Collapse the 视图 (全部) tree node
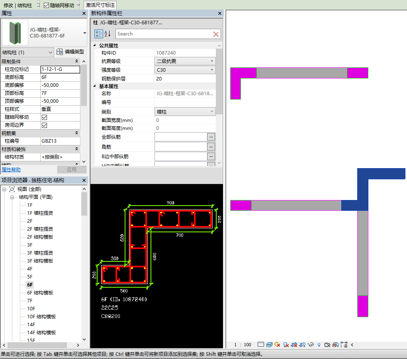 (4, 189)
